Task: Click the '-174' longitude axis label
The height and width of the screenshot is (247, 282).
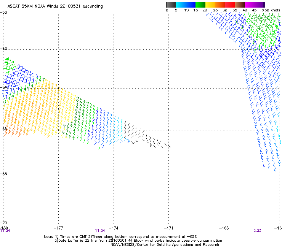Action: coord(114,228)
